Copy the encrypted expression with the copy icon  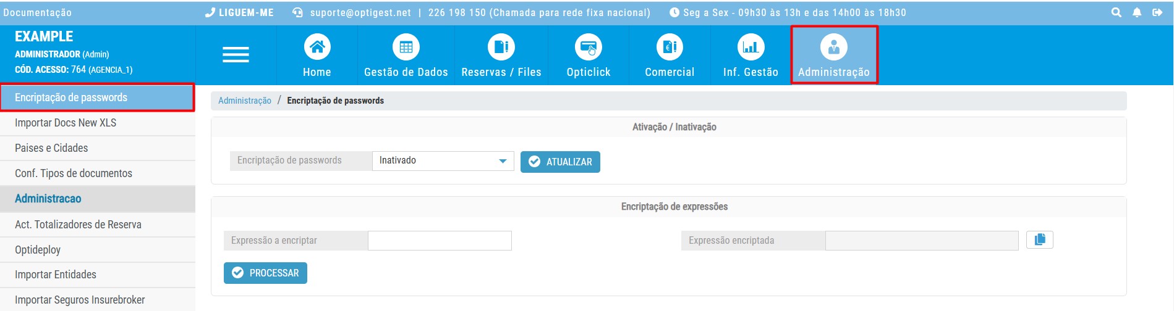1039,239
